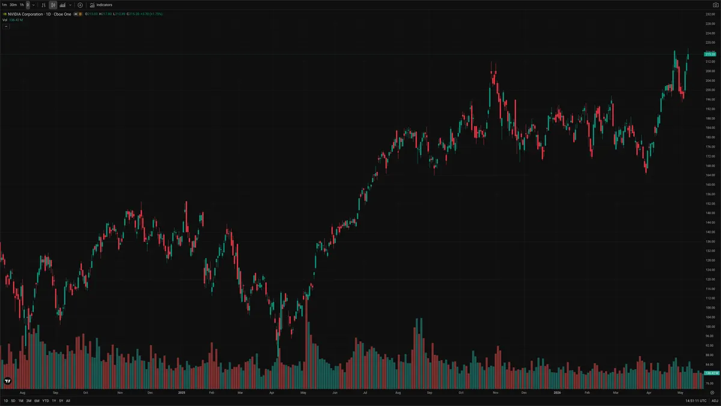Click the Vol 136.42 M volume legend

13,20
